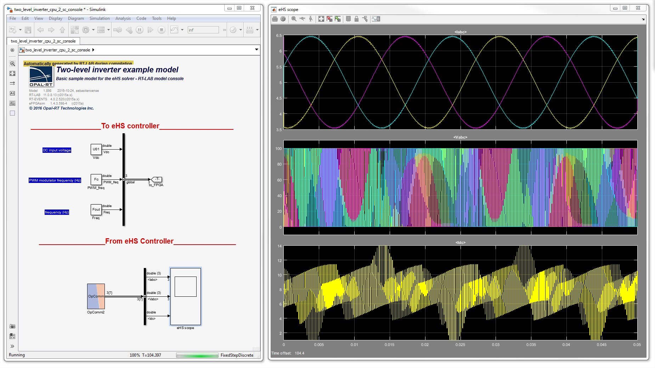Click the New Model toolbar icon
The width and height of the screenshot is (655, 368).
[13, 30]
